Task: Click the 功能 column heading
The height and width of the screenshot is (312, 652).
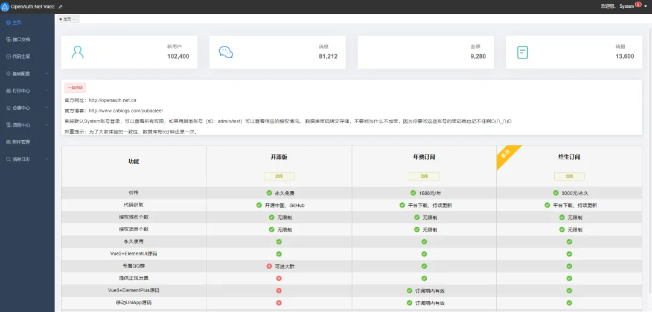Action: [134, 162]
